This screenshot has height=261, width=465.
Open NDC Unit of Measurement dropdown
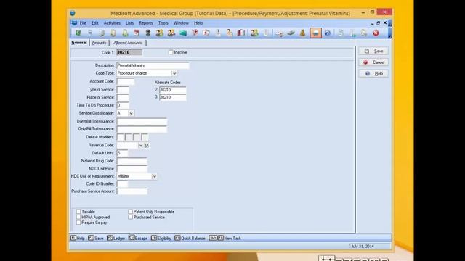(x=154, y=176)
